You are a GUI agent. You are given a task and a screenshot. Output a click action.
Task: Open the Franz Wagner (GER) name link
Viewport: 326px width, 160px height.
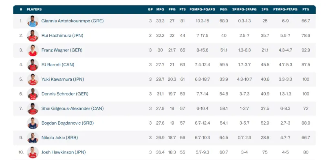click(x=62, y=50)
